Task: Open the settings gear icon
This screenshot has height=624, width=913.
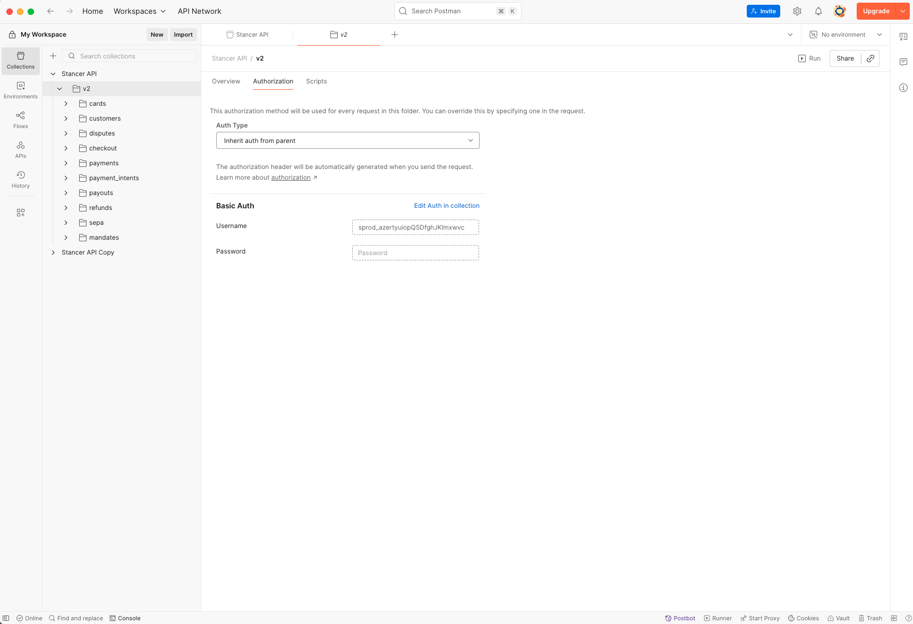Action: [797, 11]
